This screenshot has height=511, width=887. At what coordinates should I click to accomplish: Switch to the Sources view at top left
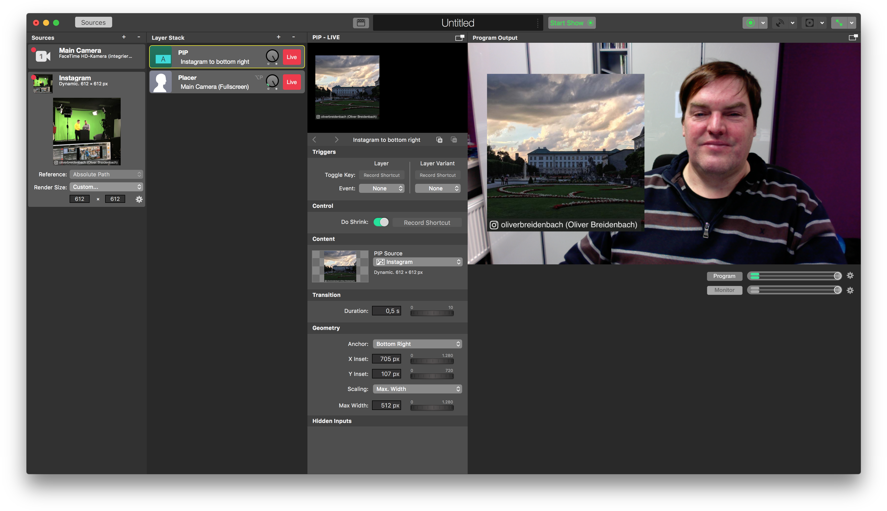pos(93,22)
